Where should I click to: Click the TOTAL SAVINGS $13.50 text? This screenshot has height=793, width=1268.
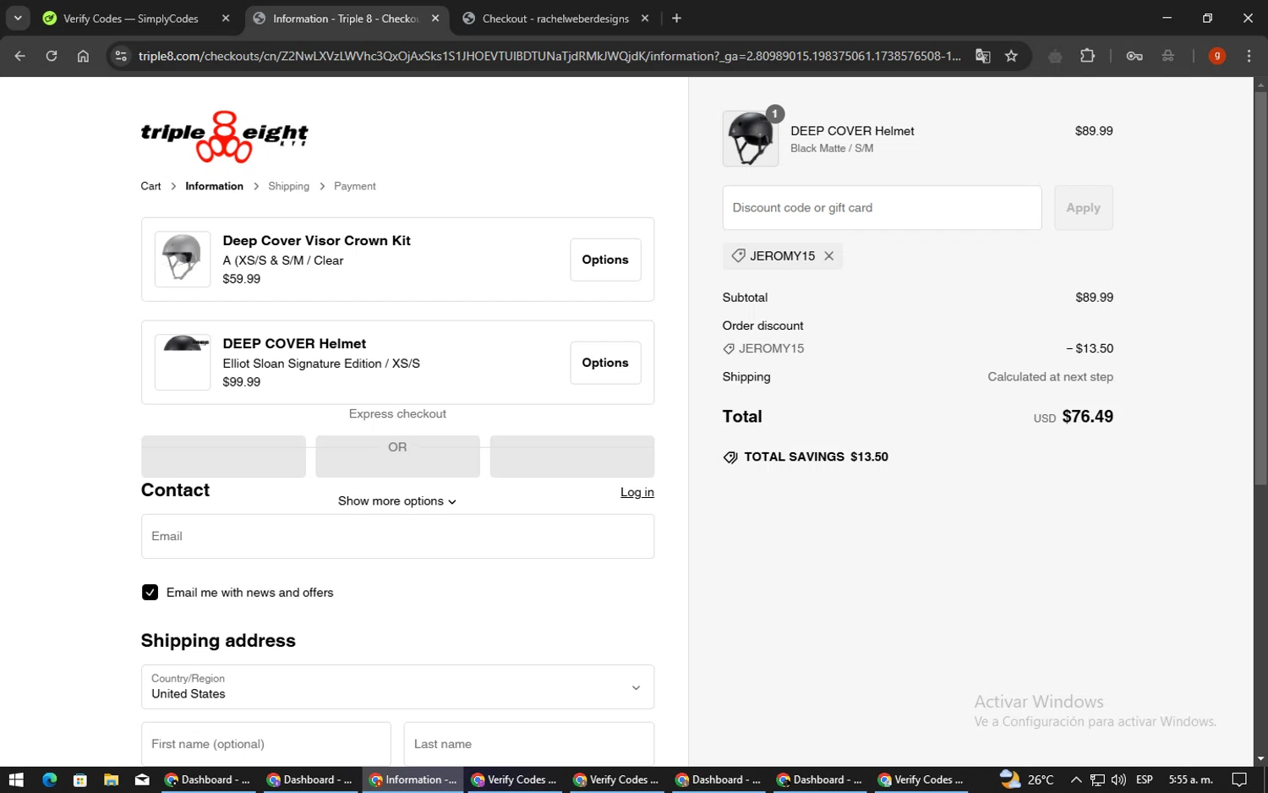point(816,457)
